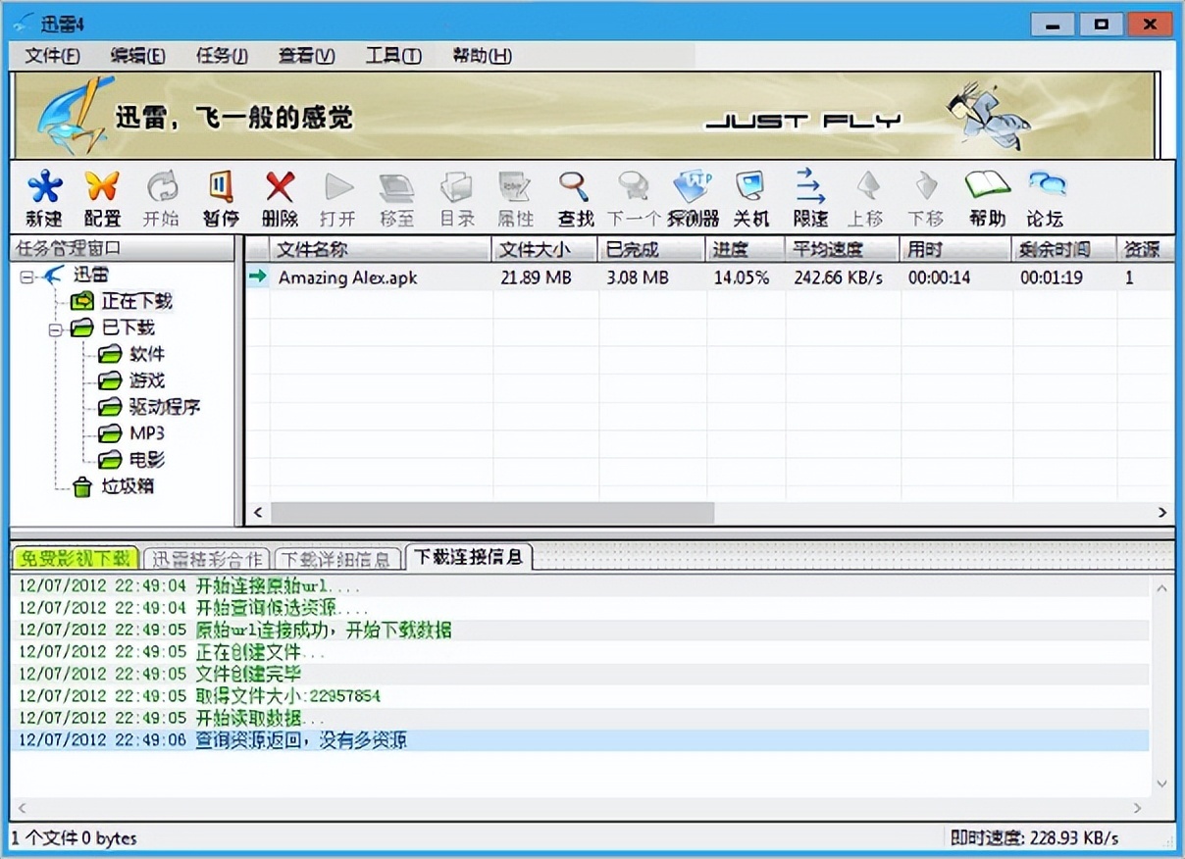Switch to the 免费影视下载 tab
1185x859 pixels.
(76, 559)
